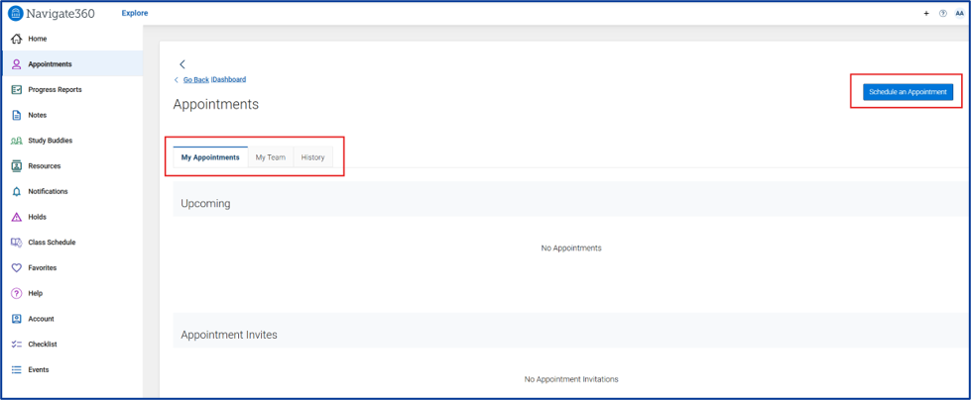Switch to the My Team tab

tap(271, 157)
